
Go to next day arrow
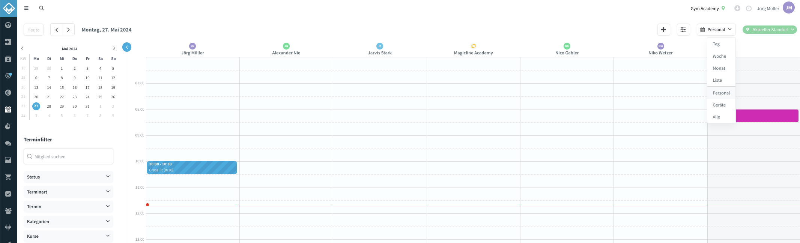[68, 30]
